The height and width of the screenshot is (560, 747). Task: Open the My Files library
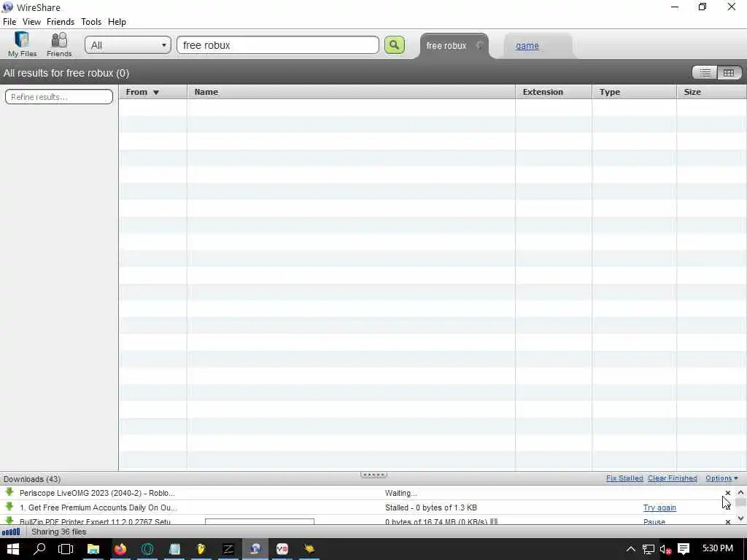pos(22,44)
